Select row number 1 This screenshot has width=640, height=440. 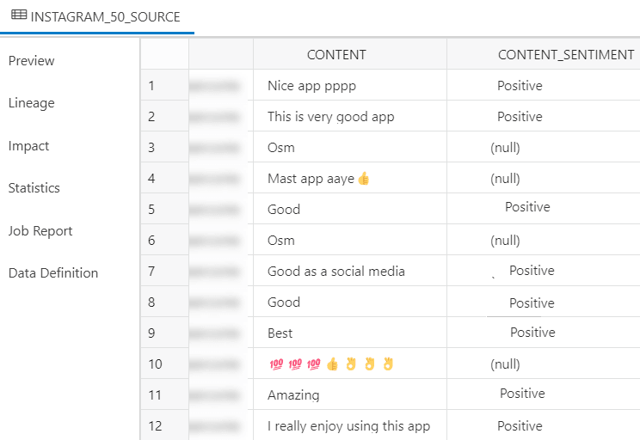(x=152, y=86)
